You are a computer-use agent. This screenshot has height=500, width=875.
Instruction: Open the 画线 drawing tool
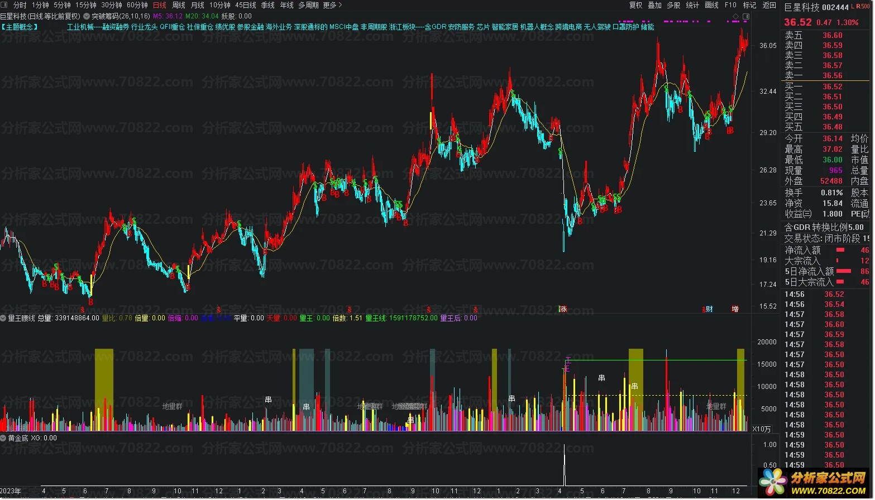pyautogui.click(x=712, y=5)
